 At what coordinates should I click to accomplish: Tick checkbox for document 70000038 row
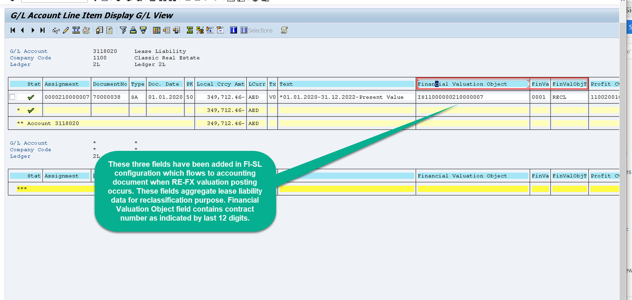(12, 97)
